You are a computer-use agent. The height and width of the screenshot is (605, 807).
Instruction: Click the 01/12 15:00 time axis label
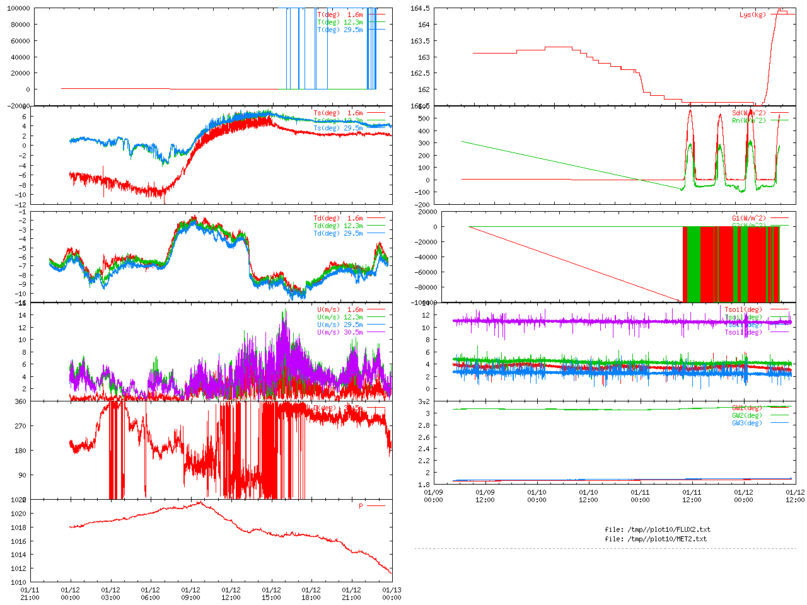271,594
